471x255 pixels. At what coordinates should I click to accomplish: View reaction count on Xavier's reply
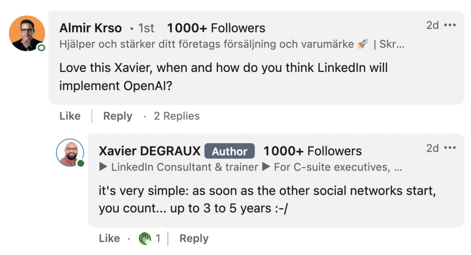(x=158, y=238)
